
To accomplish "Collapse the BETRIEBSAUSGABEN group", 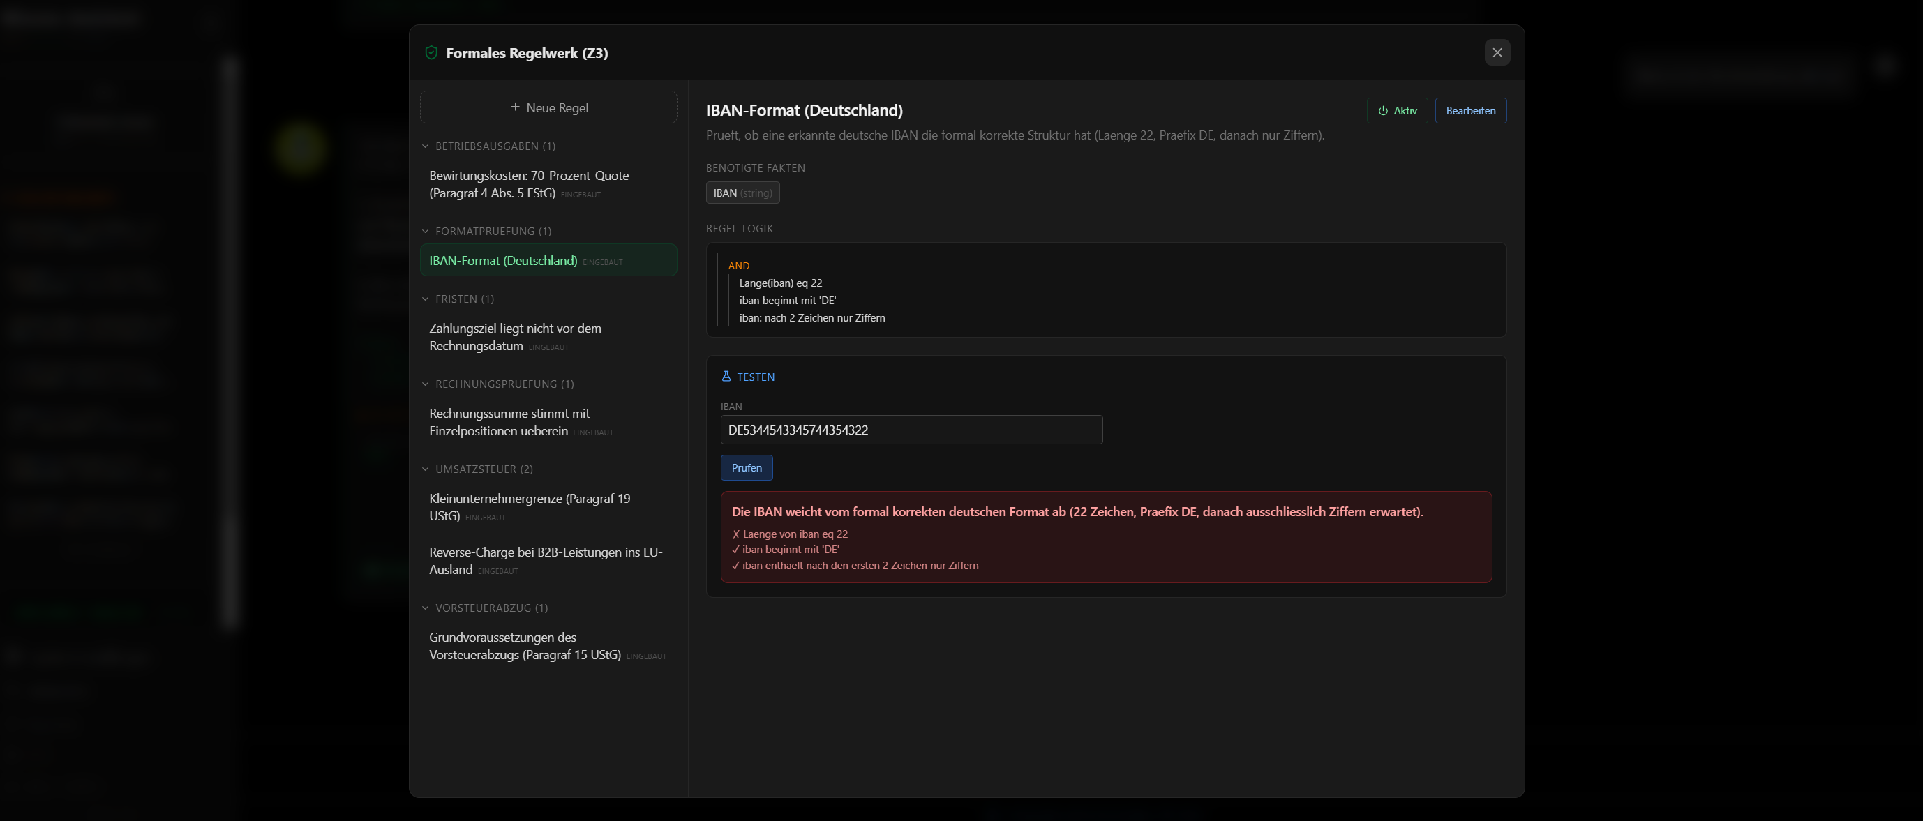I will point(426,146).
